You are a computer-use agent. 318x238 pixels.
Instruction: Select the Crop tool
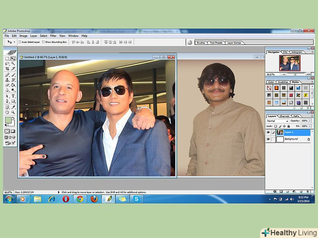click(x=7, y=68)
